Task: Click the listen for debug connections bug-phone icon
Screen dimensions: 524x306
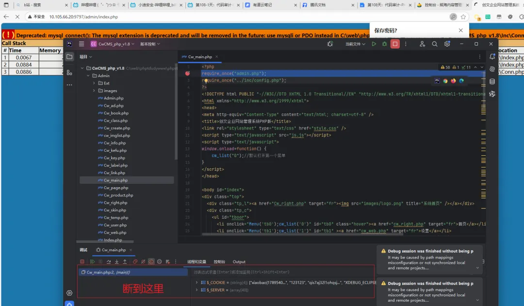Action: [330, 44]
